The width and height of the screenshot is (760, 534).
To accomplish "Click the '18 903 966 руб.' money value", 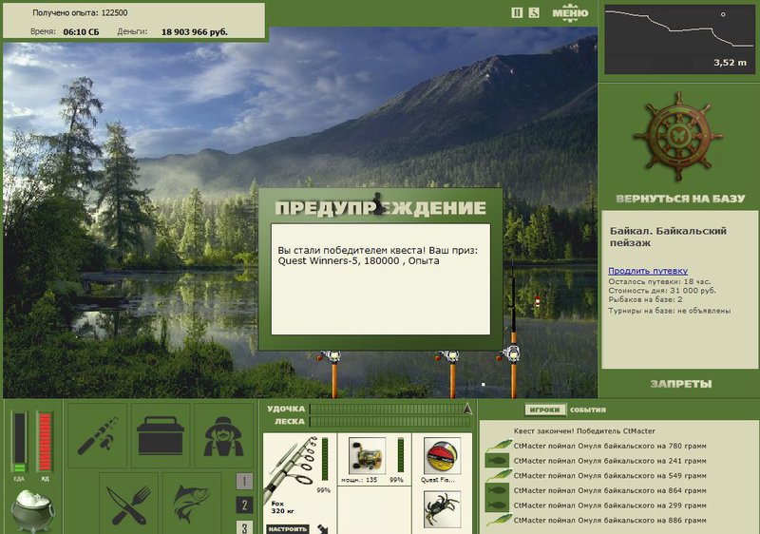I will [195, 32].
